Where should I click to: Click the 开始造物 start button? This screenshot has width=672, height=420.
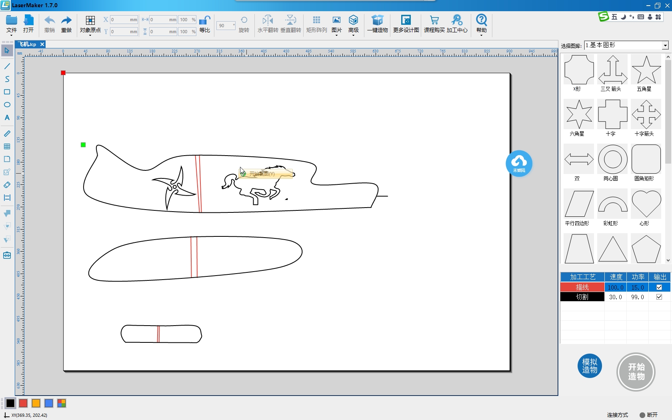point(636,372)
